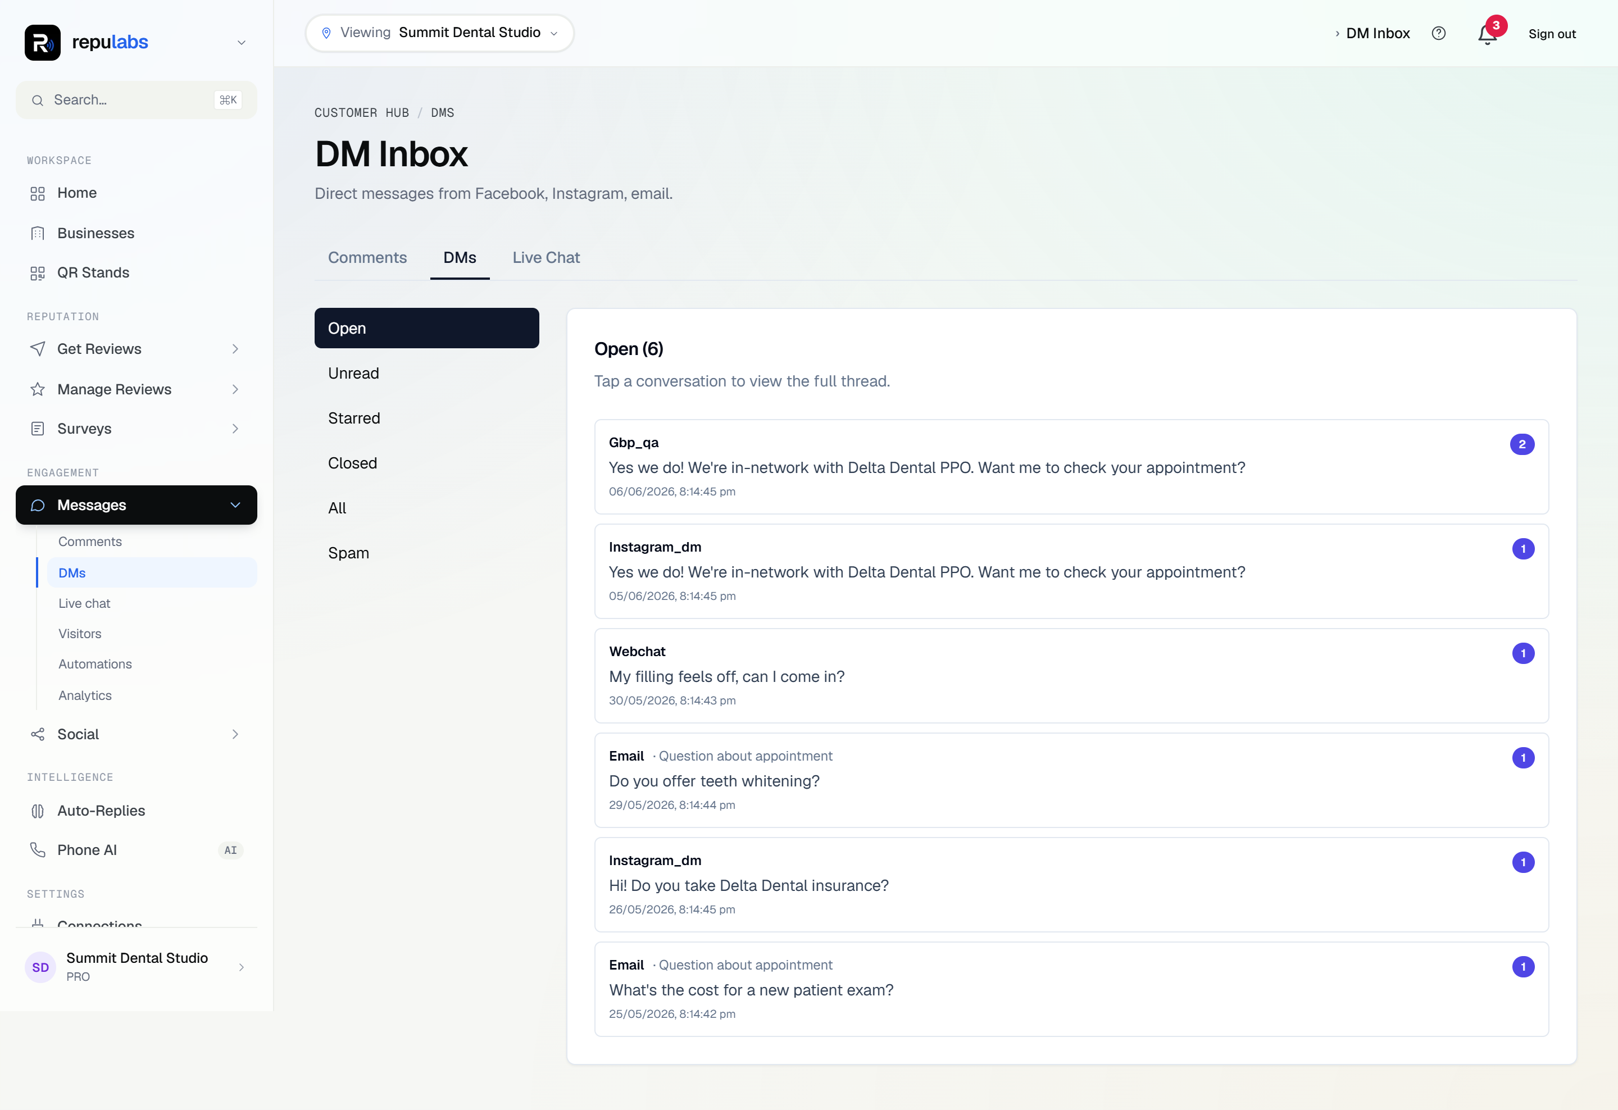The height and width of the screenshot is (1110, 1618).
Task: Click the unread badge 2 on Gbp_qa
Action: click(x=1522, y=444)
